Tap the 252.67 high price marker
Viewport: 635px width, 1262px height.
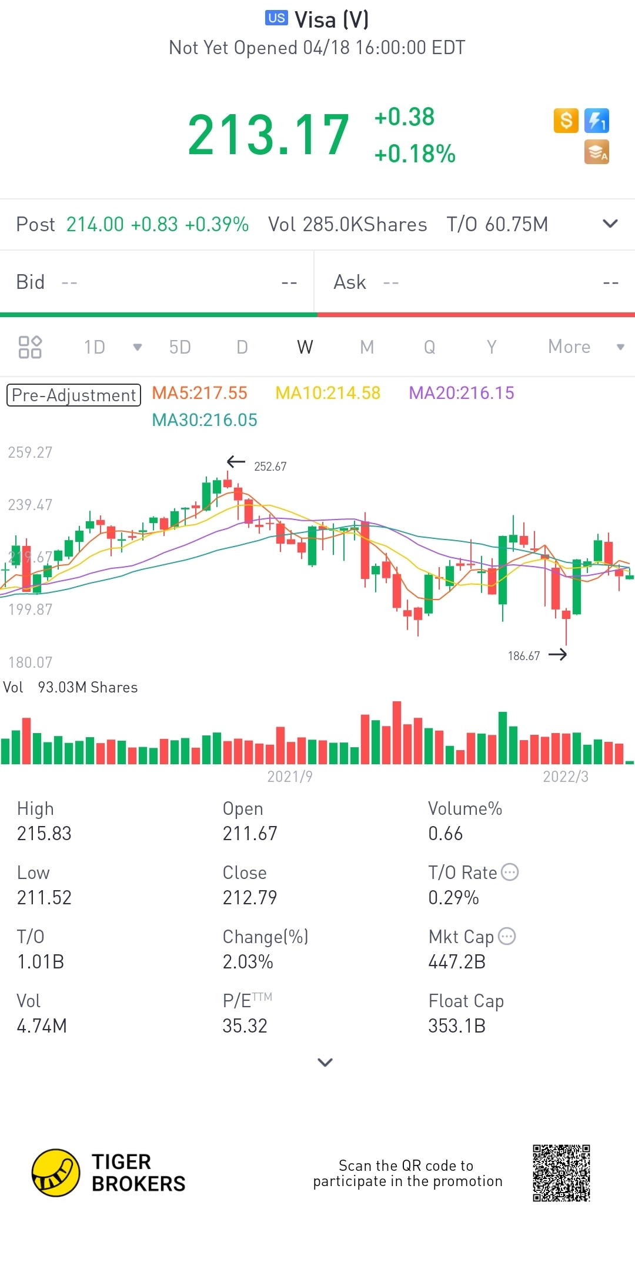coord(270,467)
